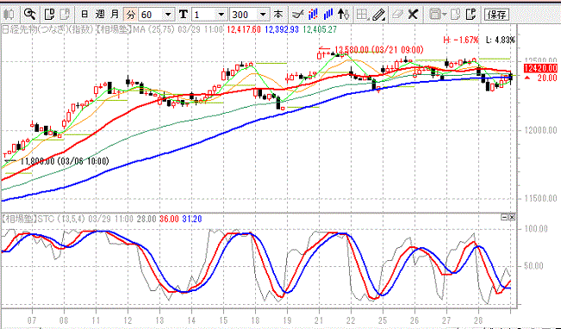The width and height of the screenshot is (561, 329).
Task: Select the blue bar chart icon
Action: [x=327, y=15]
